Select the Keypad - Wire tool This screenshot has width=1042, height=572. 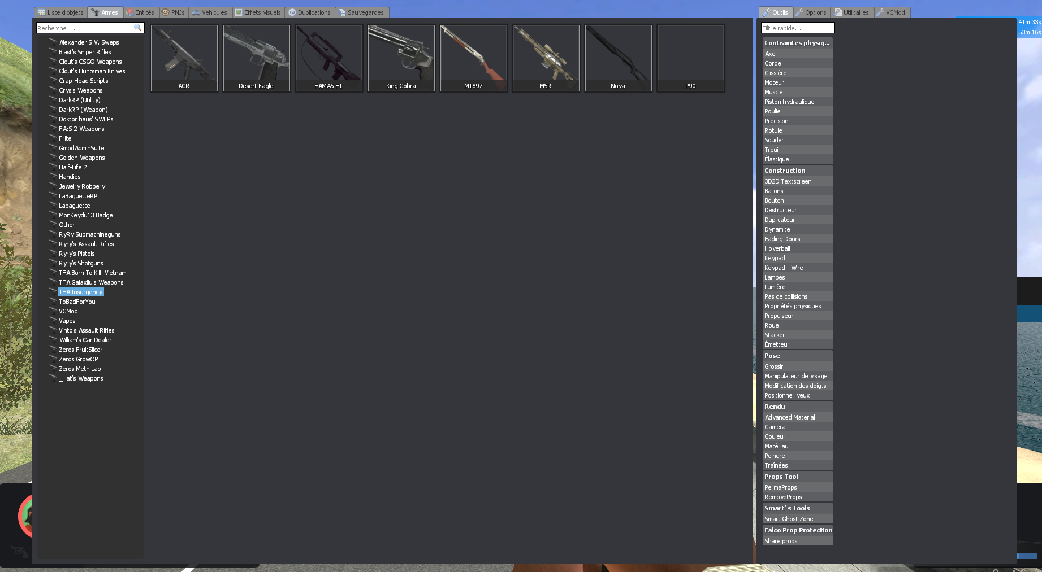[797, 268]
